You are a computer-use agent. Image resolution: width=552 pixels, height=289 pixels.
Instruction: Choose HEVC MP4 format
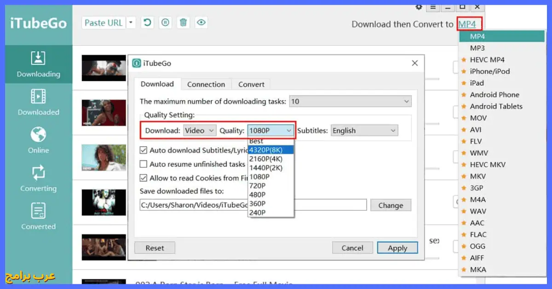pos(501,60)
